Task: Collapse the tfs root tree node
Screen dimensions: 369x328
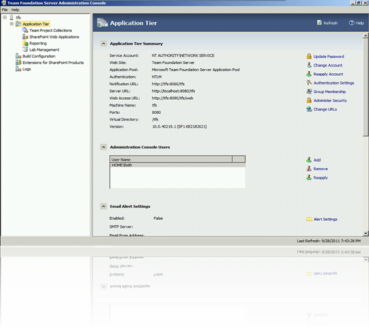Action: (5, 17)
